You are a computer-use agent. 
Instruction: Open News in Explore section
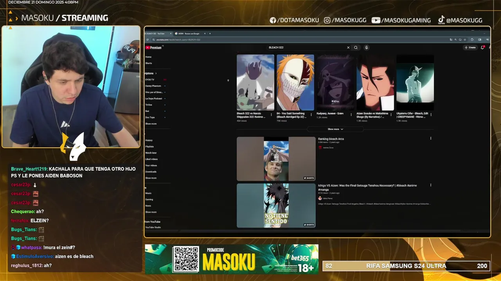(148, 206)
